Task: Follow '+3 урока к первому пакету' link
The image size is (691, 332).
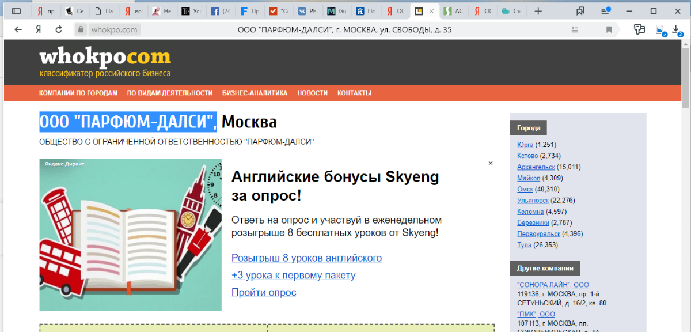Action: (293, 275)
